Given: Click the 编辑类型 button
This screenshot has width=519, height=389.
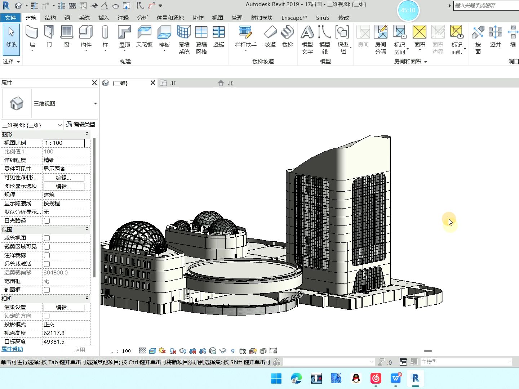Looking at the screenshot, I should pyautogui.click(x=81, y=124).
